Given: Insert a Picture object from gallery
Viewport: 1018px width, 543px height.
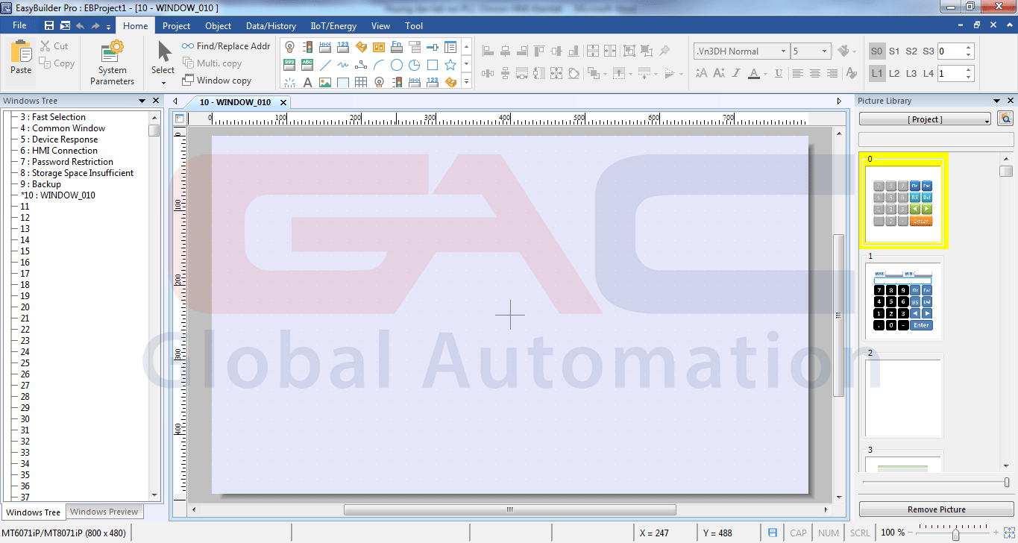Looking at the screenshot, I should click(325, 82).
